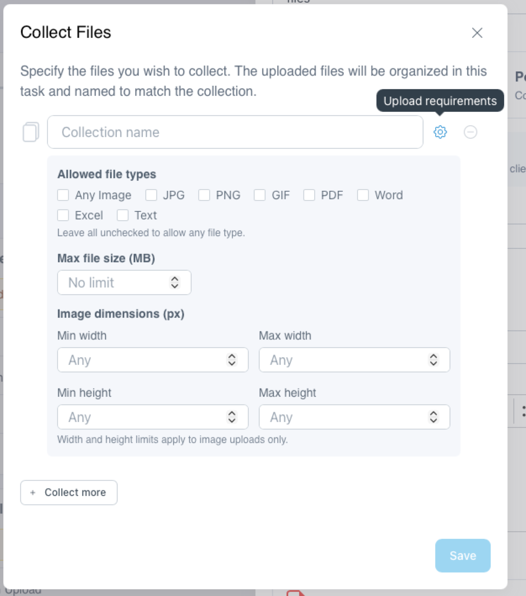Enable the Text file type checkbox
Viewport: 526px width, 596px height.
tap(123, 215)
